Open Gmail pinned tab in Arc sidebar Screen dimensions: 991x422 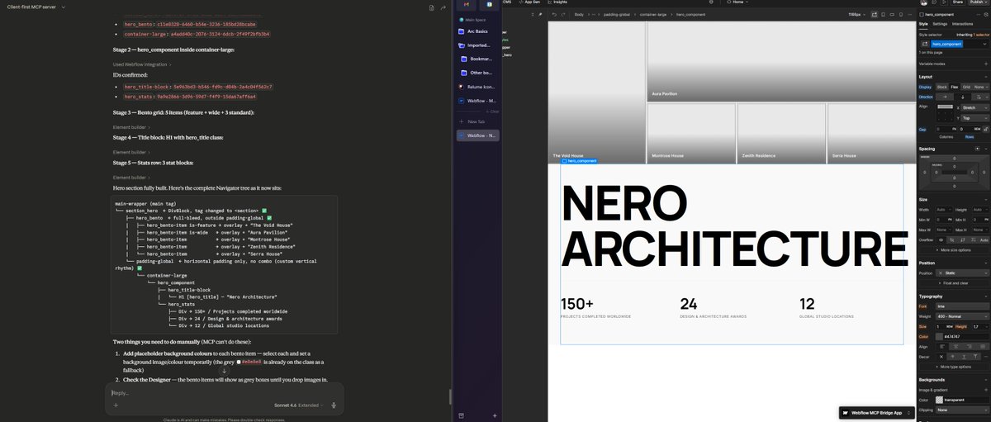point(467,5)
